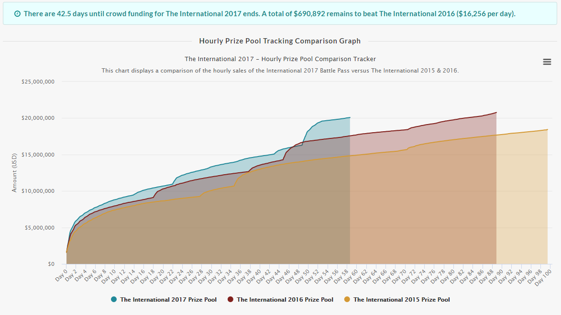
Task: Click the Hourly Prize Pool Tracking Comparison Graph heading
Action: pos(280,41)
